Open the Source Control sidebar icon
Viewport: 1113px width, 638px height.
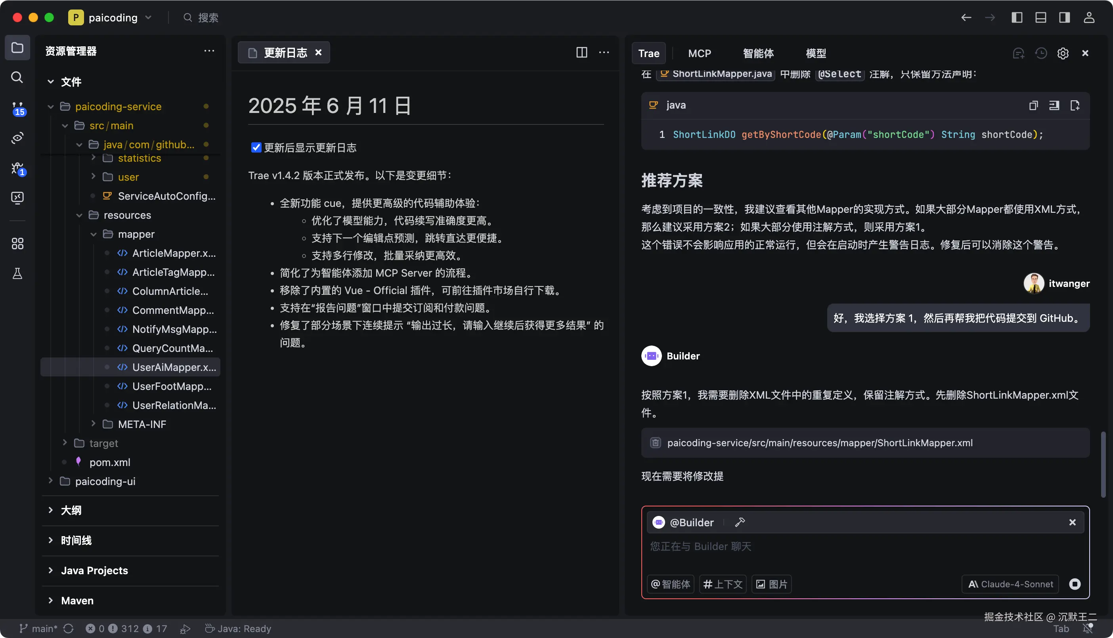point(17,108)
